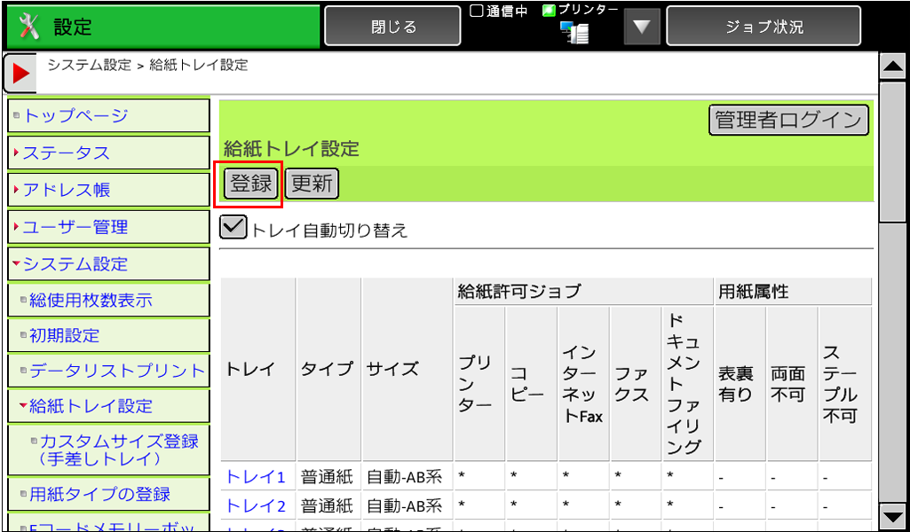Click the 管理者ログイン button
Image resolution: width=910 pixels, height=532 pixels.
(788, 121)
